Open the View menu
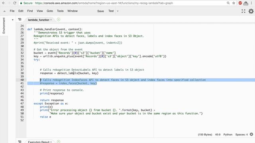255x143 pixels. pyautogui.click(x=40, y=11)
